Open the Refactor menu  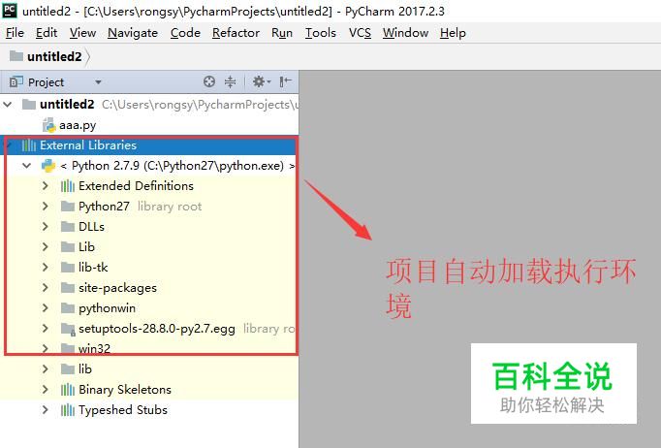[236, 32]
